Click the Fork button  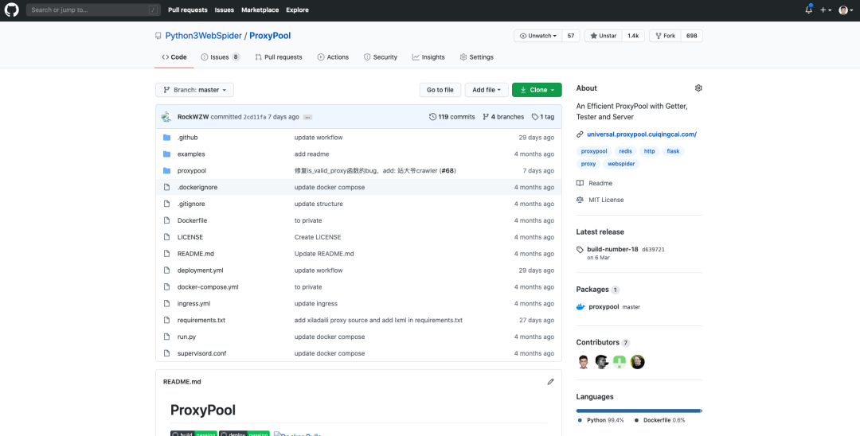[665, 36]
